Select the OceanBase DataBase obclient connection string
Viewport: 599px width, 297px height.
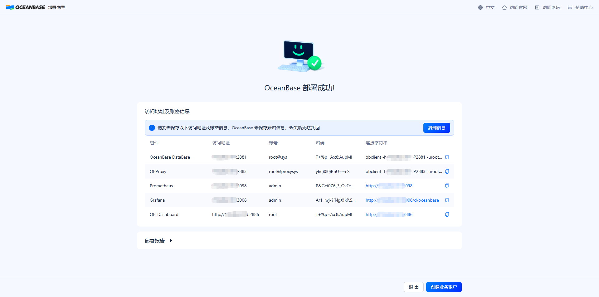(404, 157)
